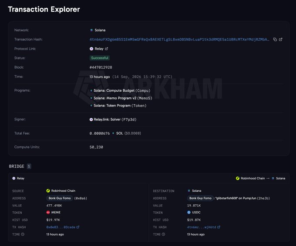Open source Robinhood Chain label

[63, 191]
